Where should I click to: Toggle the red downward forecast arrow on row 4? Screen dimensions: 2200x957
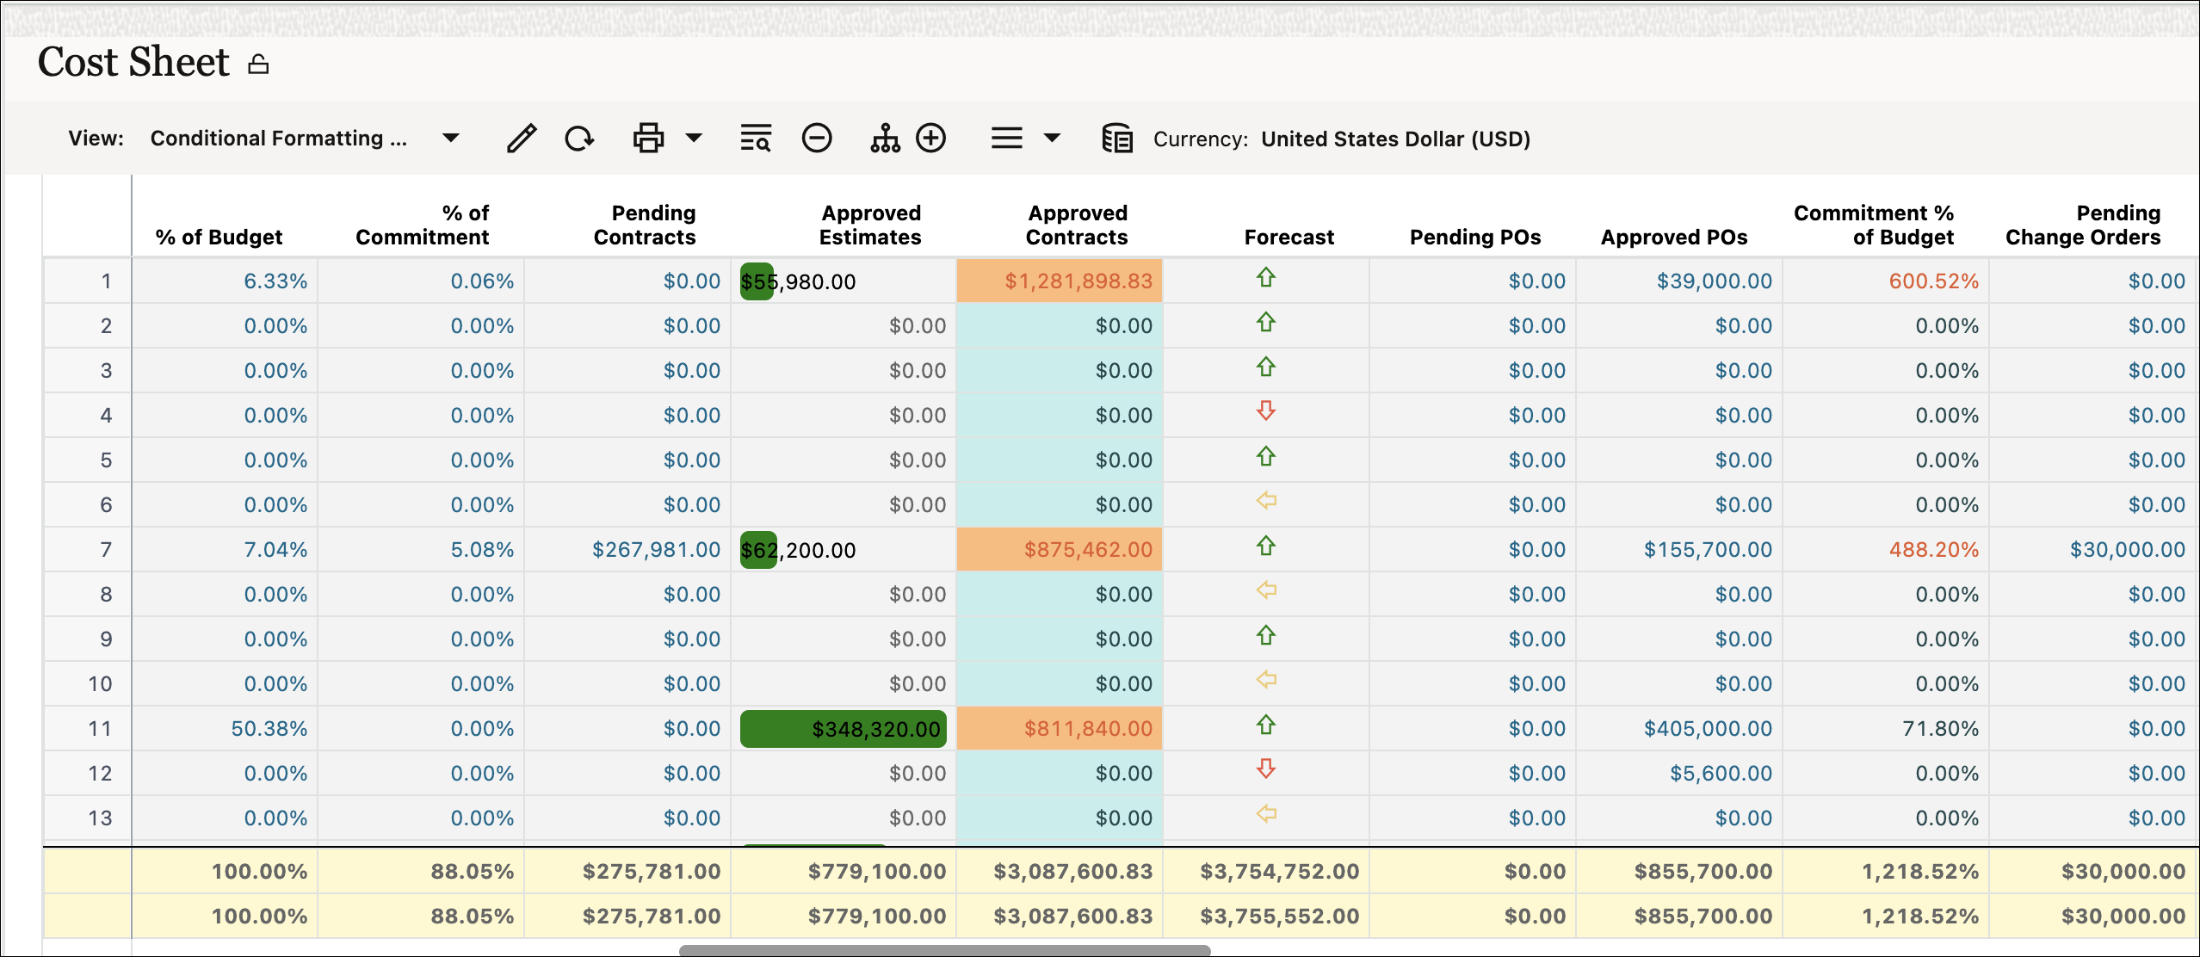click(1264, 412)
